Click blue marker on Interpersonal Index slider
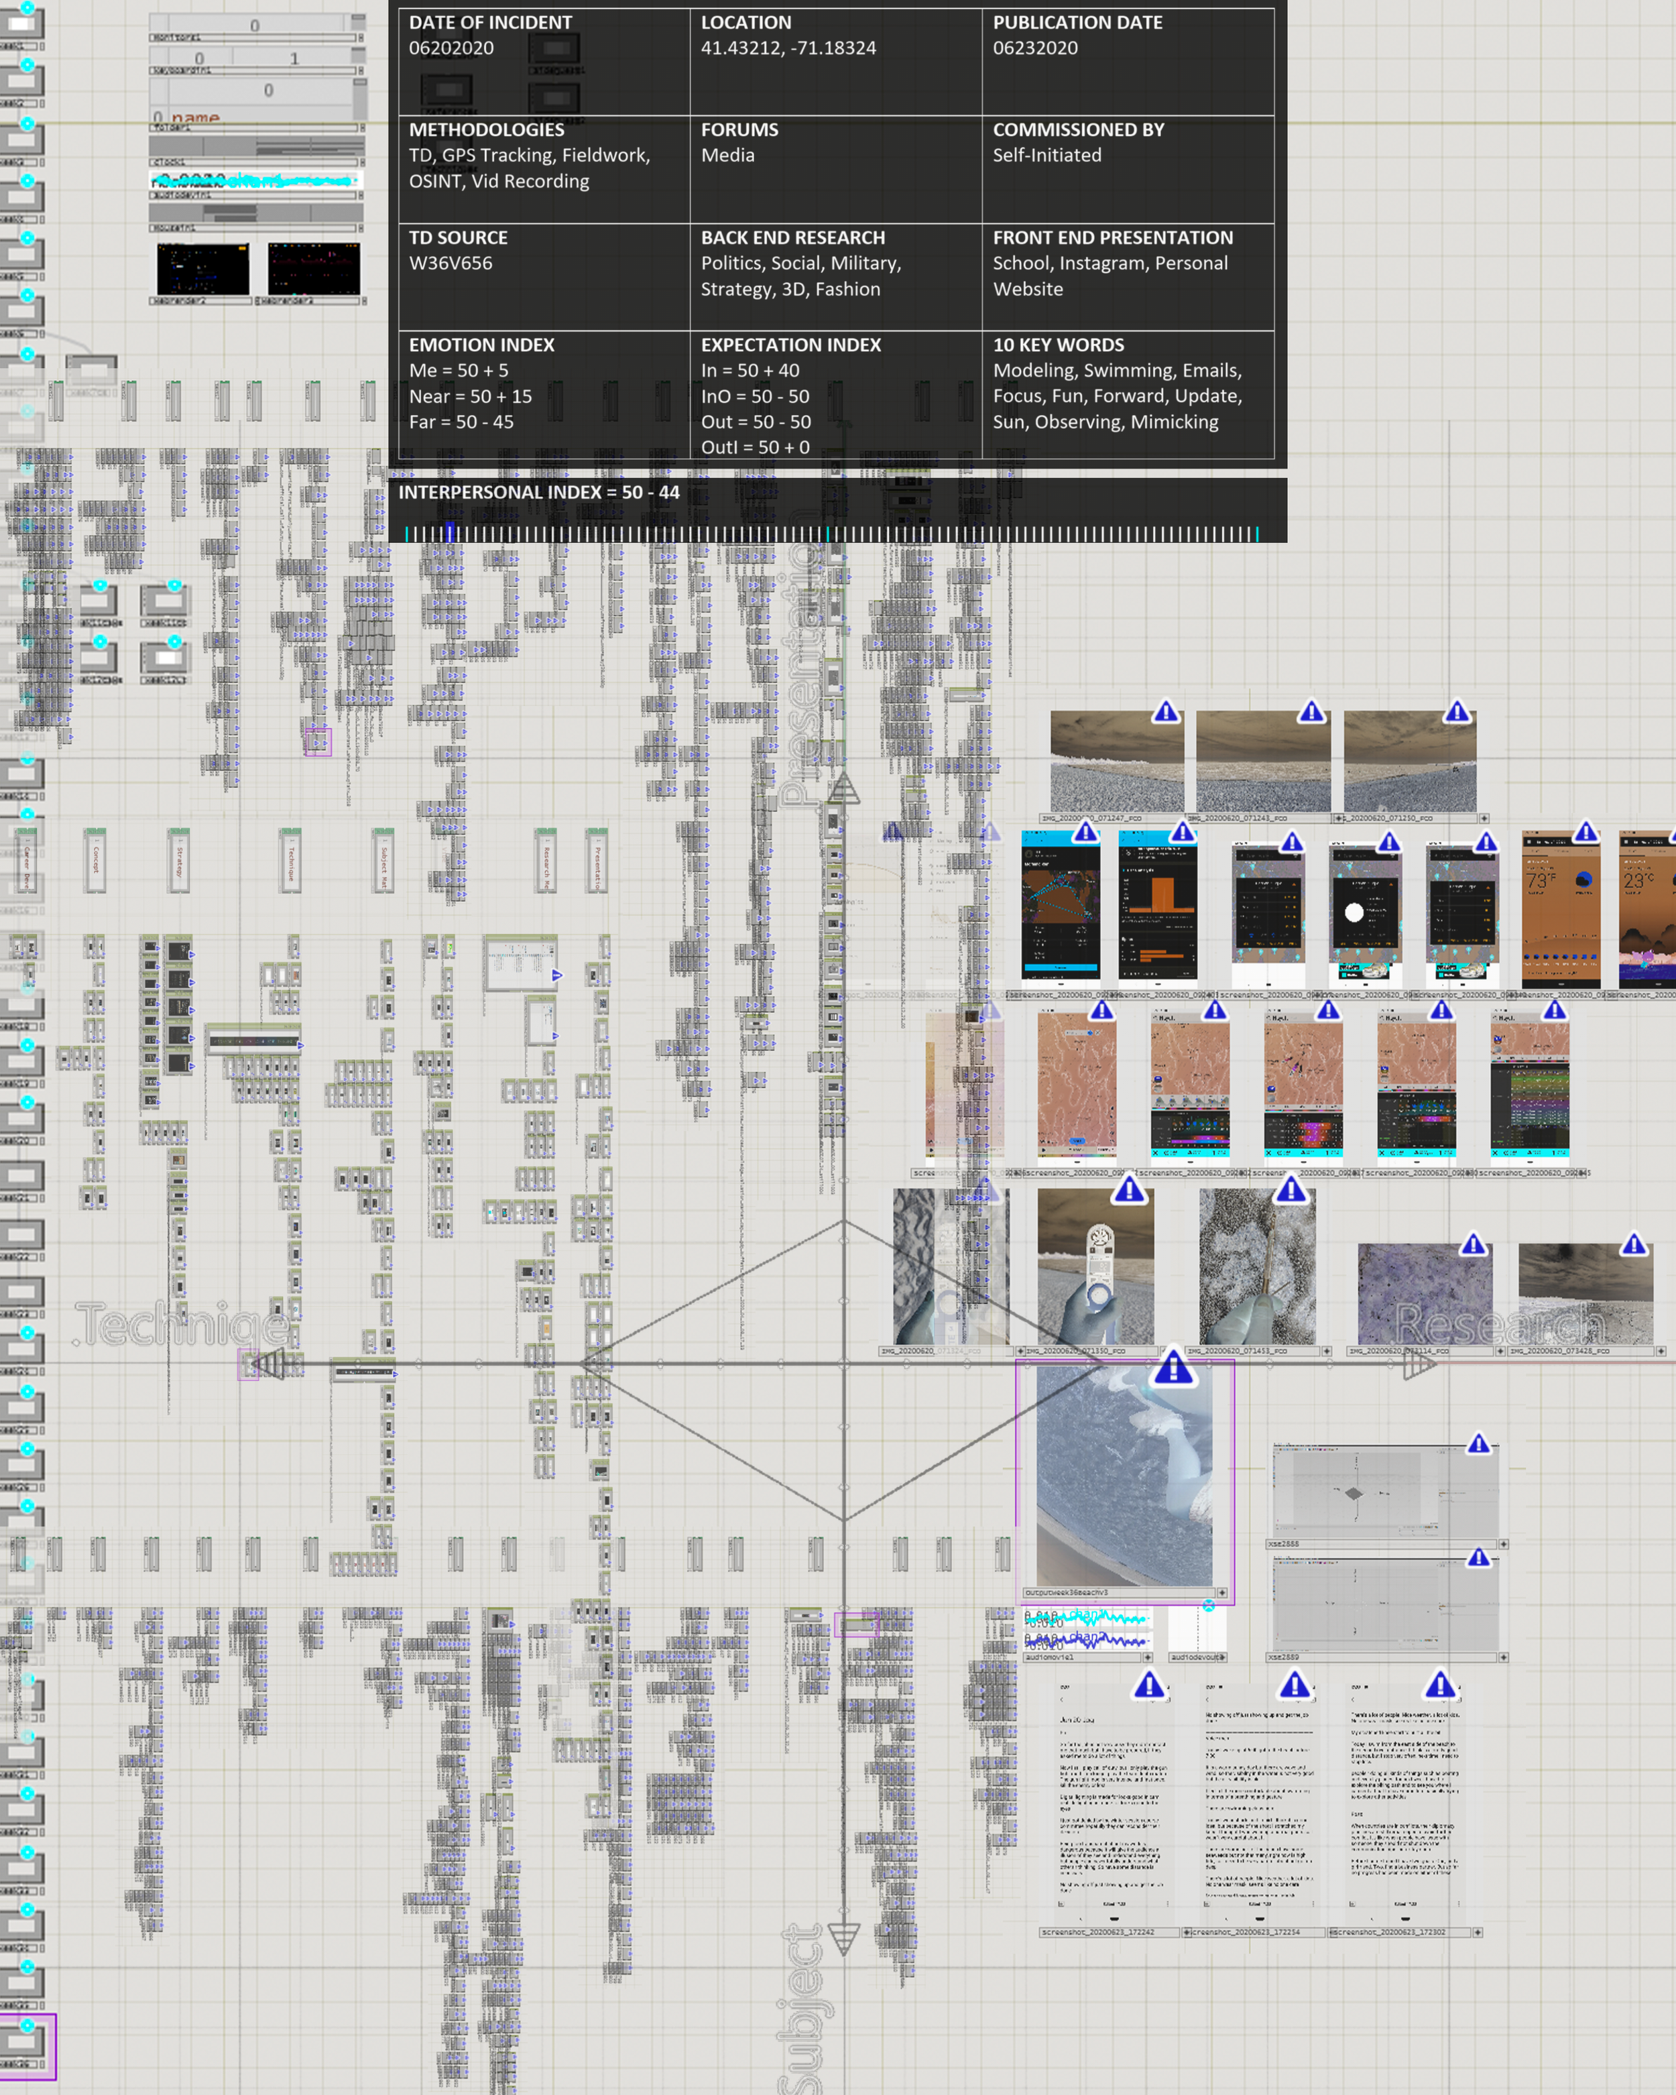This screenshot has width=1676, height=2095. coord(450,532)
